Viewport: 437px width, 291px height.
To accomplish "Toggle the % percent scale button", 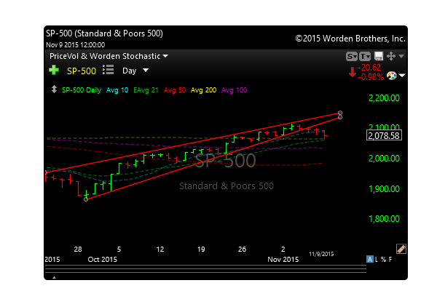I will [384, 259].
